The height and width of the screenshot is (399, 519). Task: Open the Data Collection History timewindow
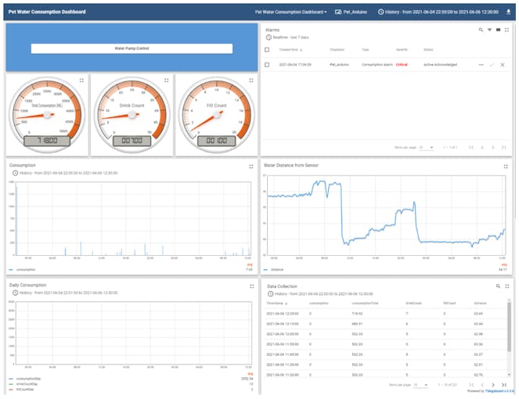pyautogui.click(x=320, y=294)
